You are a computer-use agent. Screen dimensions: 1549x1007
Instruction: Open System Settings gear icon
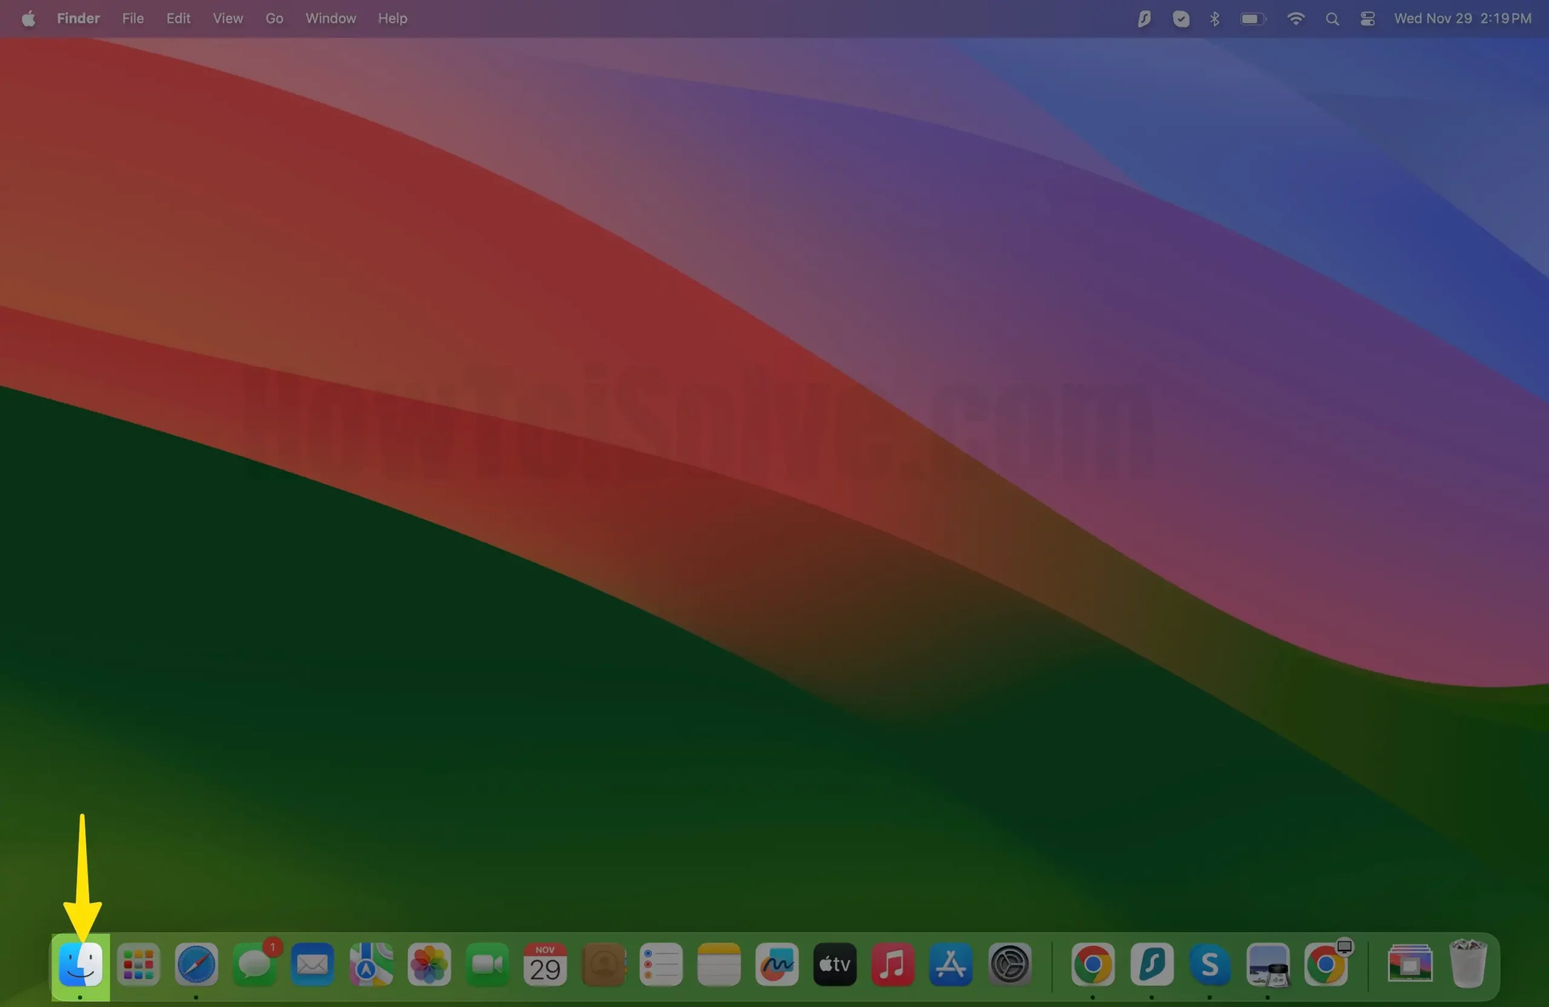click(x=1009, y=963)
